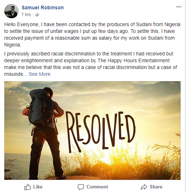Open the Samuel Robinson profile name link
The width and height of the screenshot is (186, 192).
(43, 8)
